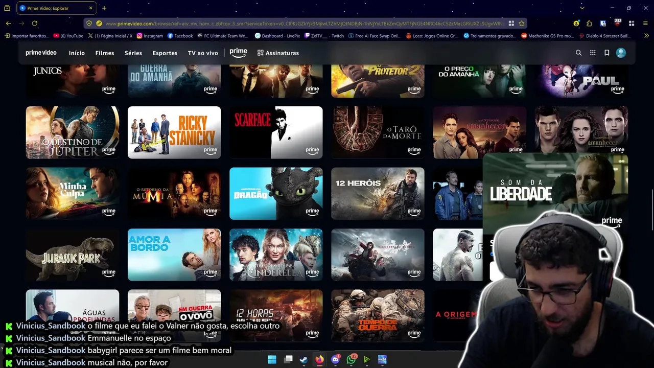Open the O Destino de Júpiter movie

73,132
